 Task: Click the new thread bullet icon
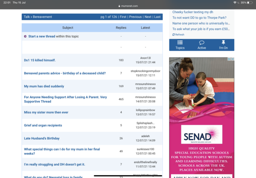pyautogui.click(x=26, y=37)
